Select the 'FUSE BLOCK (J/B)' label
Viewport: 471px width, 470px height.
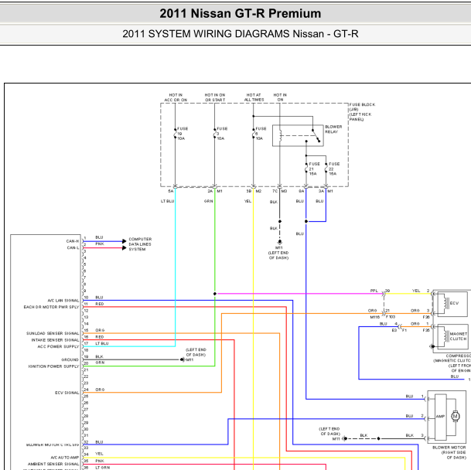point(362,107)
